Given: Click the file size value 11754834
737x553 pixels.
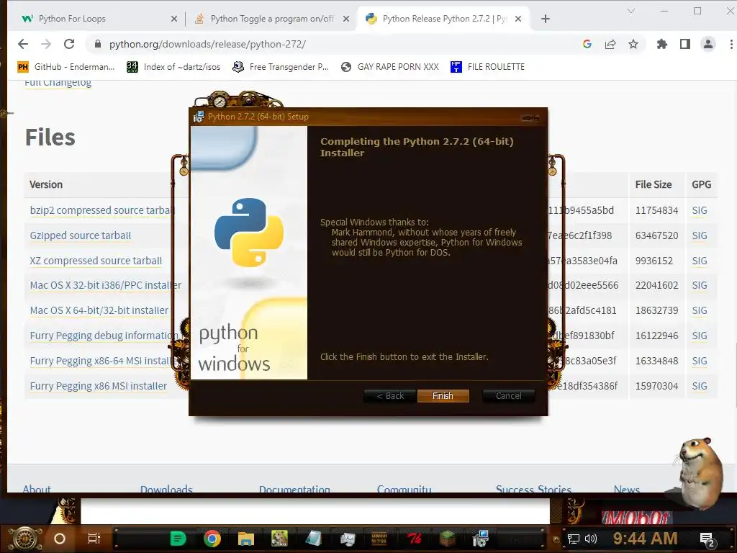Looking at the screenshot, I should [656, 210].
